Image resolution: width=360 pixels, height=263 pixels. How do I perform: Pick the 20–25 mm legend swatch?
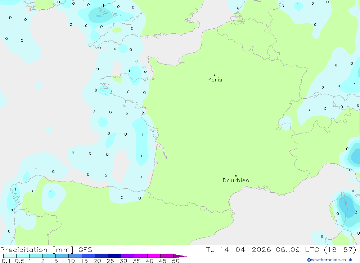102,256
